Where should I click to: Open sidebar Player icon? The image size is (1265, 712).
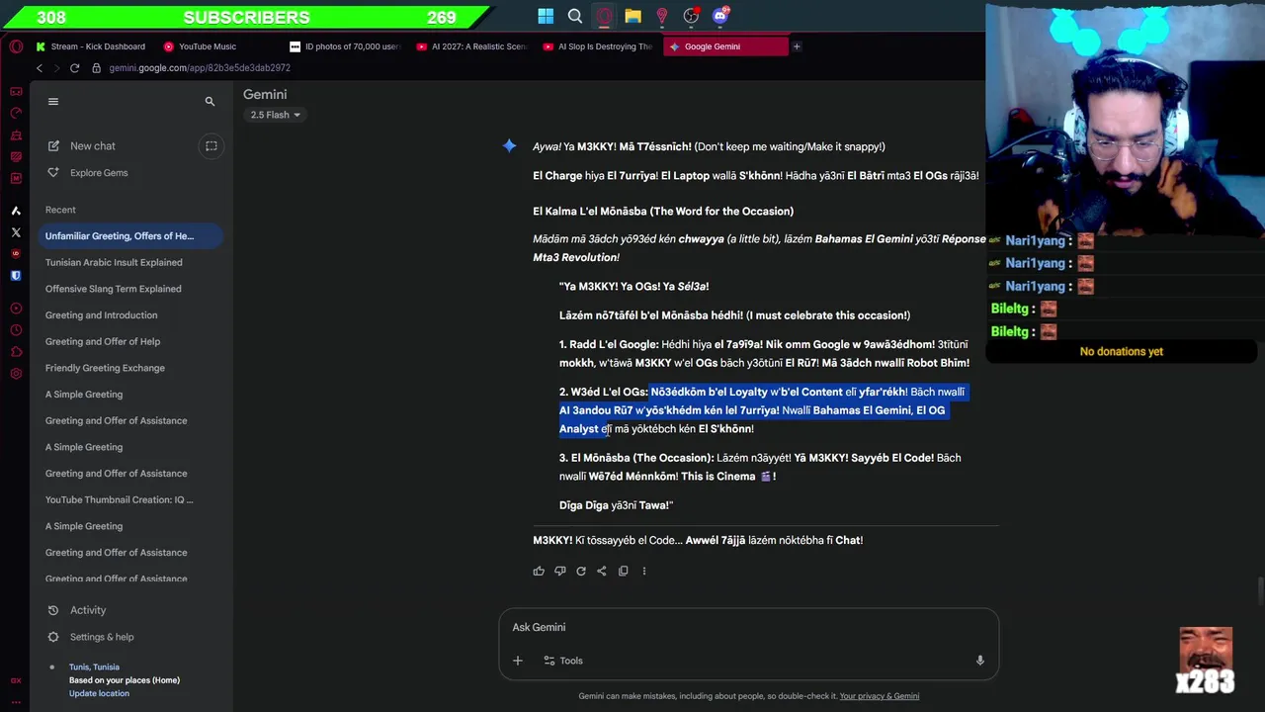click(16, 308)
